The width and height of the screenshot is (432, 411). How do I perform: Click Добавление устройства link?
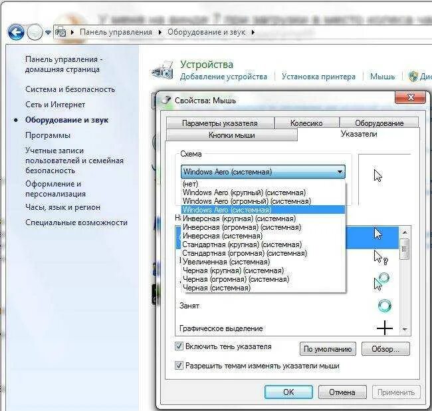(223, 77)
